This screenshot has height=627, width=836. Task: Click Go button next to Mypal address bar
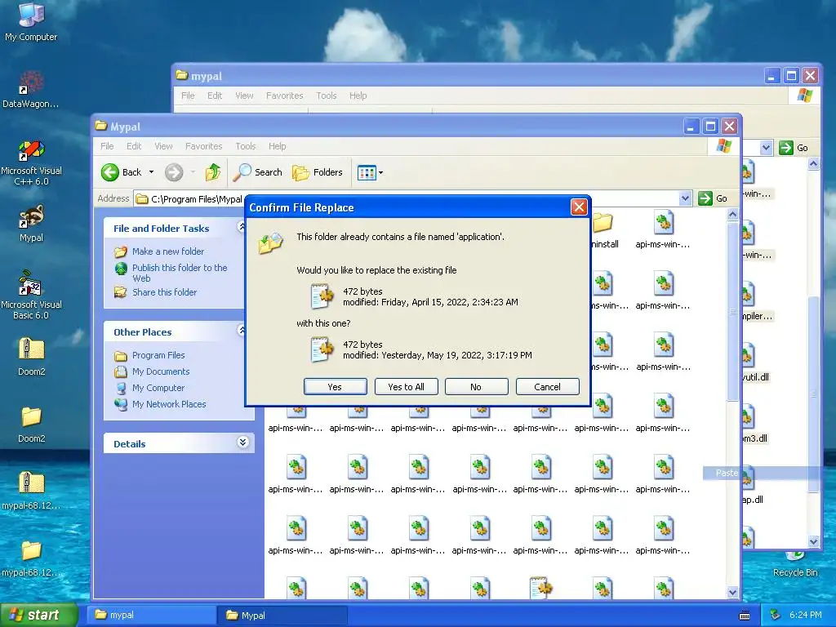point(713,198)
